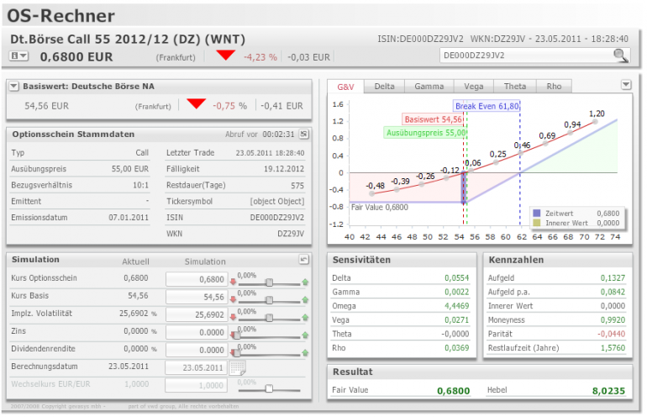The width and height of the screenshot is (647, 417).
Task: Click reset icon in Simulation panel header
Action: 303,259
